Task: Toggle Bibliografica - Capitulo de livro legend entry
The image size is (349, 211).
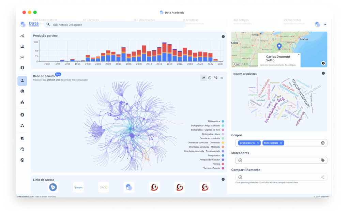Action: (x=207, y=130)
